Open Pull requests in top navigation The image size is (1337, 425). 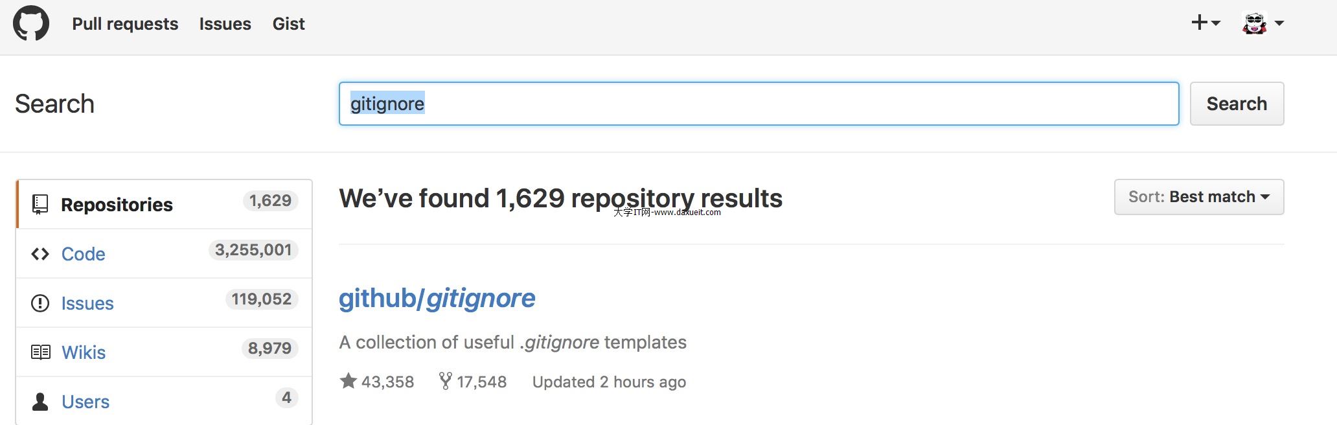tap(125, 24)
